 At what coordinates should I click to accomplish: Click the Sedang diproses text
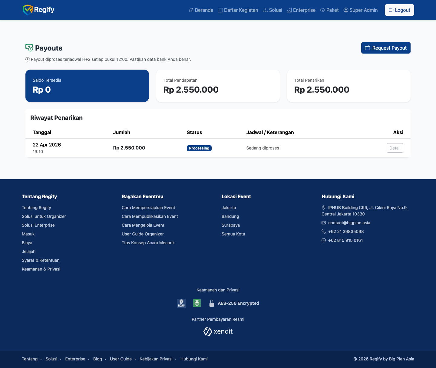pyautogui.click(x=263, y=148)
